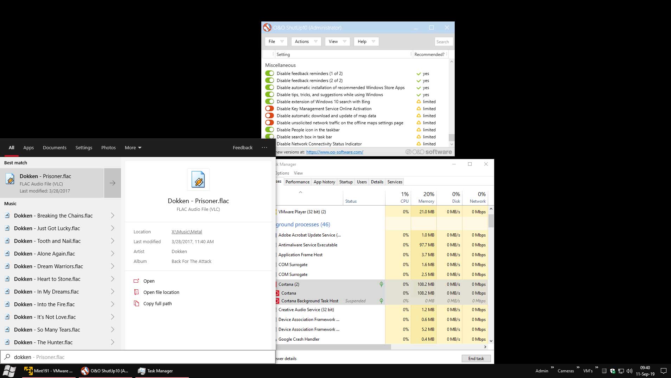Click the Open file location folder icon
Image resolution: width=671 pixels, height=378 pixels.
click(136, 292)
